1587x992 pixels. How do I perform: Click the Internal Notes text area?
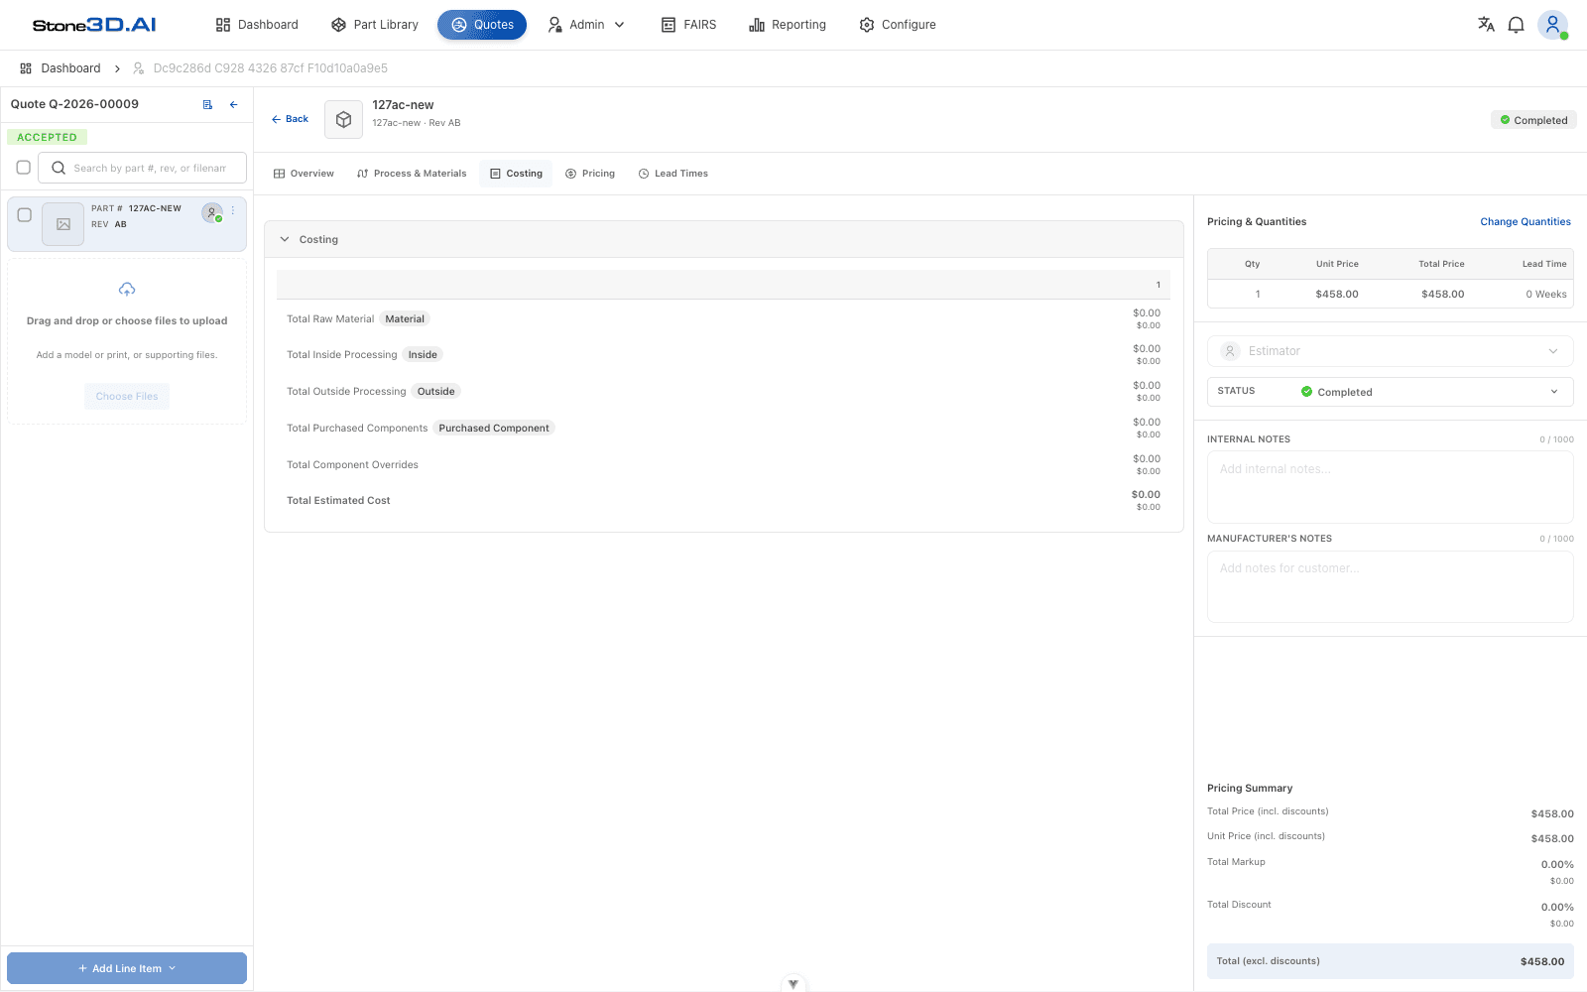(1390, 487)
